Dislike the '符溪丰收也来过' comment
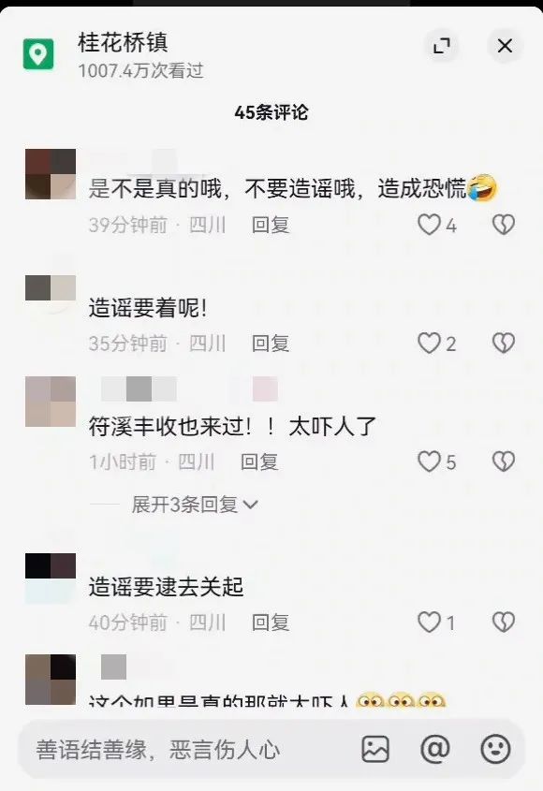This screenshot has height=791, width=543. click(503, 461)
